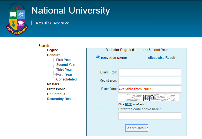Click 'here' to refresh the captcha
The height and width of the screenshot is (139, 202).
pyautogui.click(x=128, y=104)
